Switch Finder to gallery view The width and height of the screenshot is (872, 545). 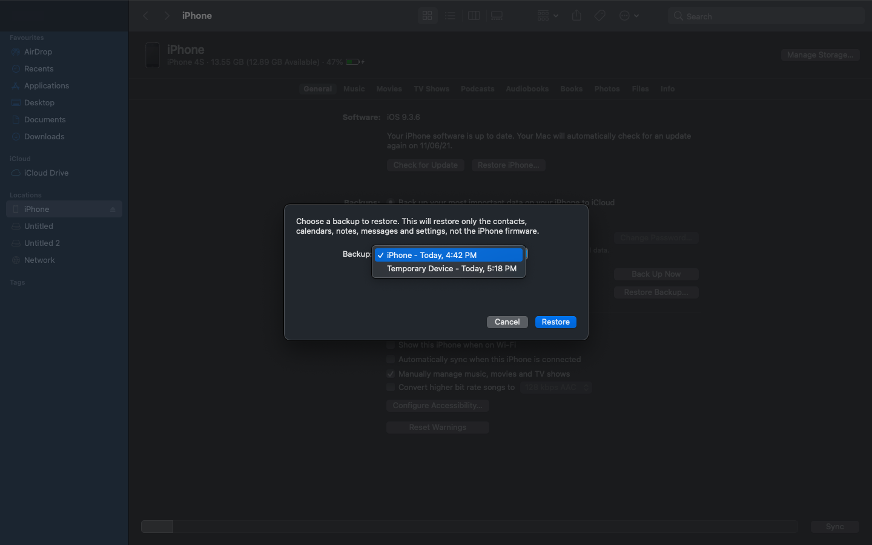(x=497, y=16)
